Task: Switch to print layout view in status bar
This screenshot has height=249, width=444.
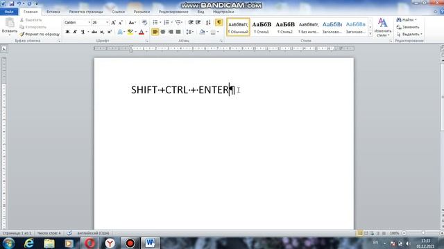Action: click(x=359, y=233)
